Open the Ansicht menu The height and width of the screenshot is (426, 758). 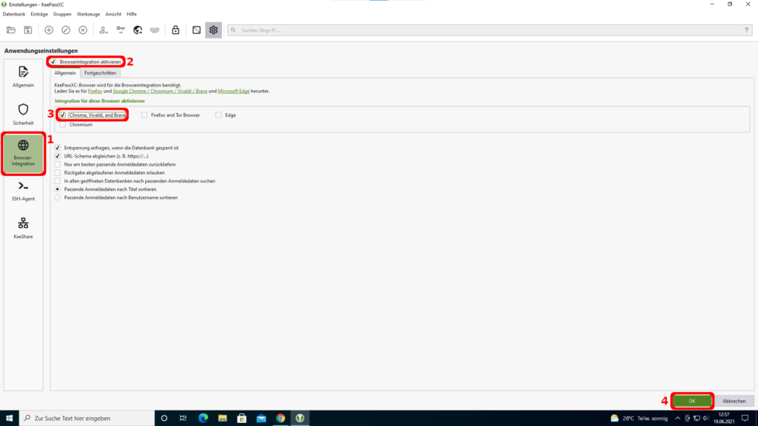113,14
